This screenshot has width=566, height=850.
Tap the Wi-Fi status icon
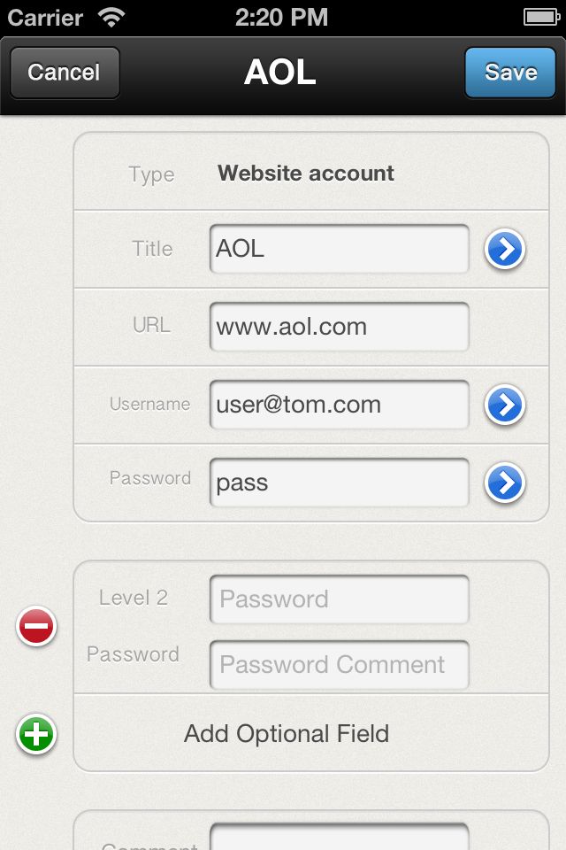[x=111, y=17]
